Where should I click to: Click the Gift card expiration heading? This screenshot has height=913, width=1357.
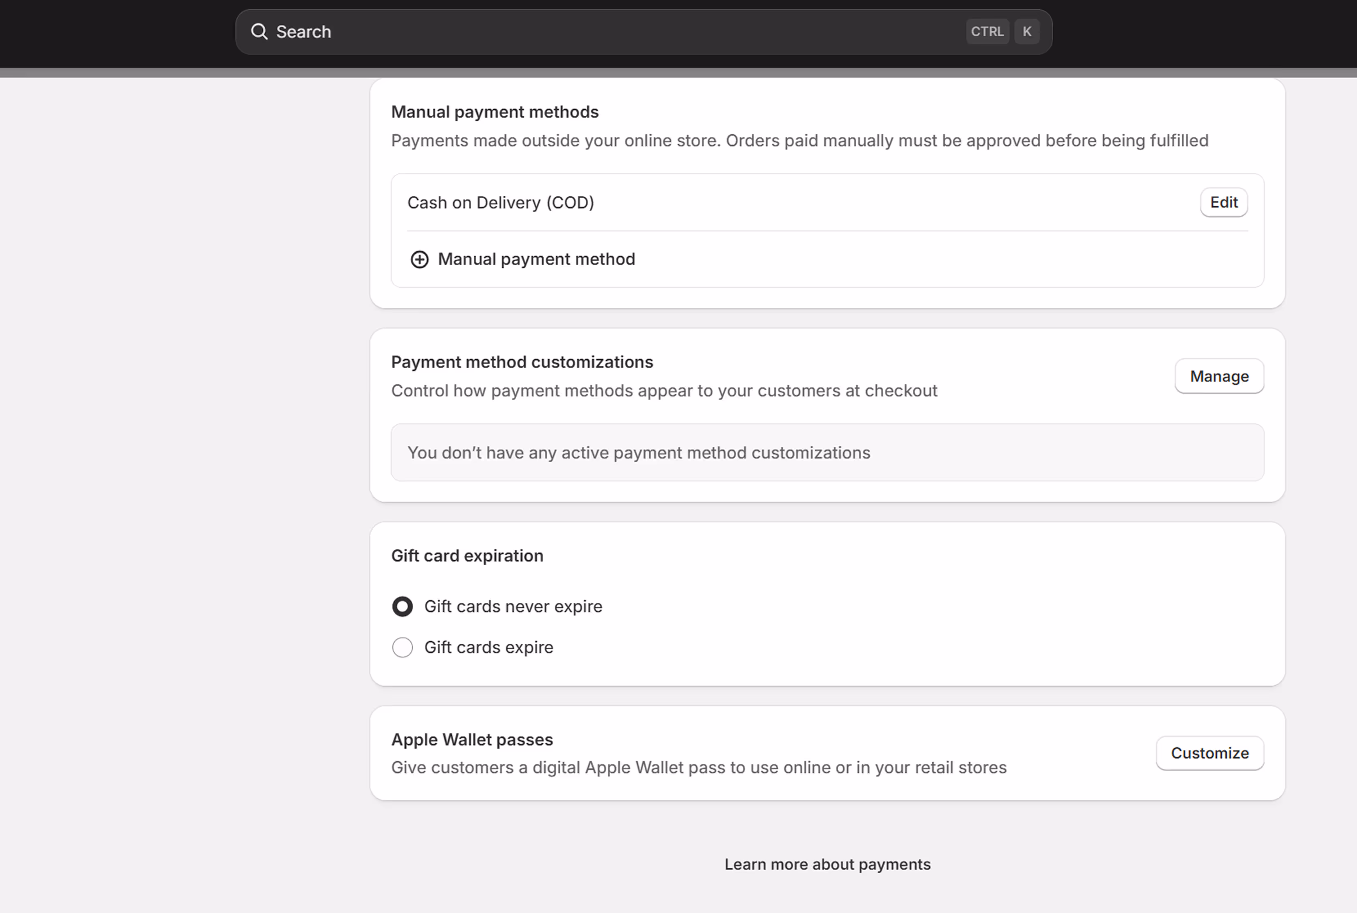tap(467, 555)
